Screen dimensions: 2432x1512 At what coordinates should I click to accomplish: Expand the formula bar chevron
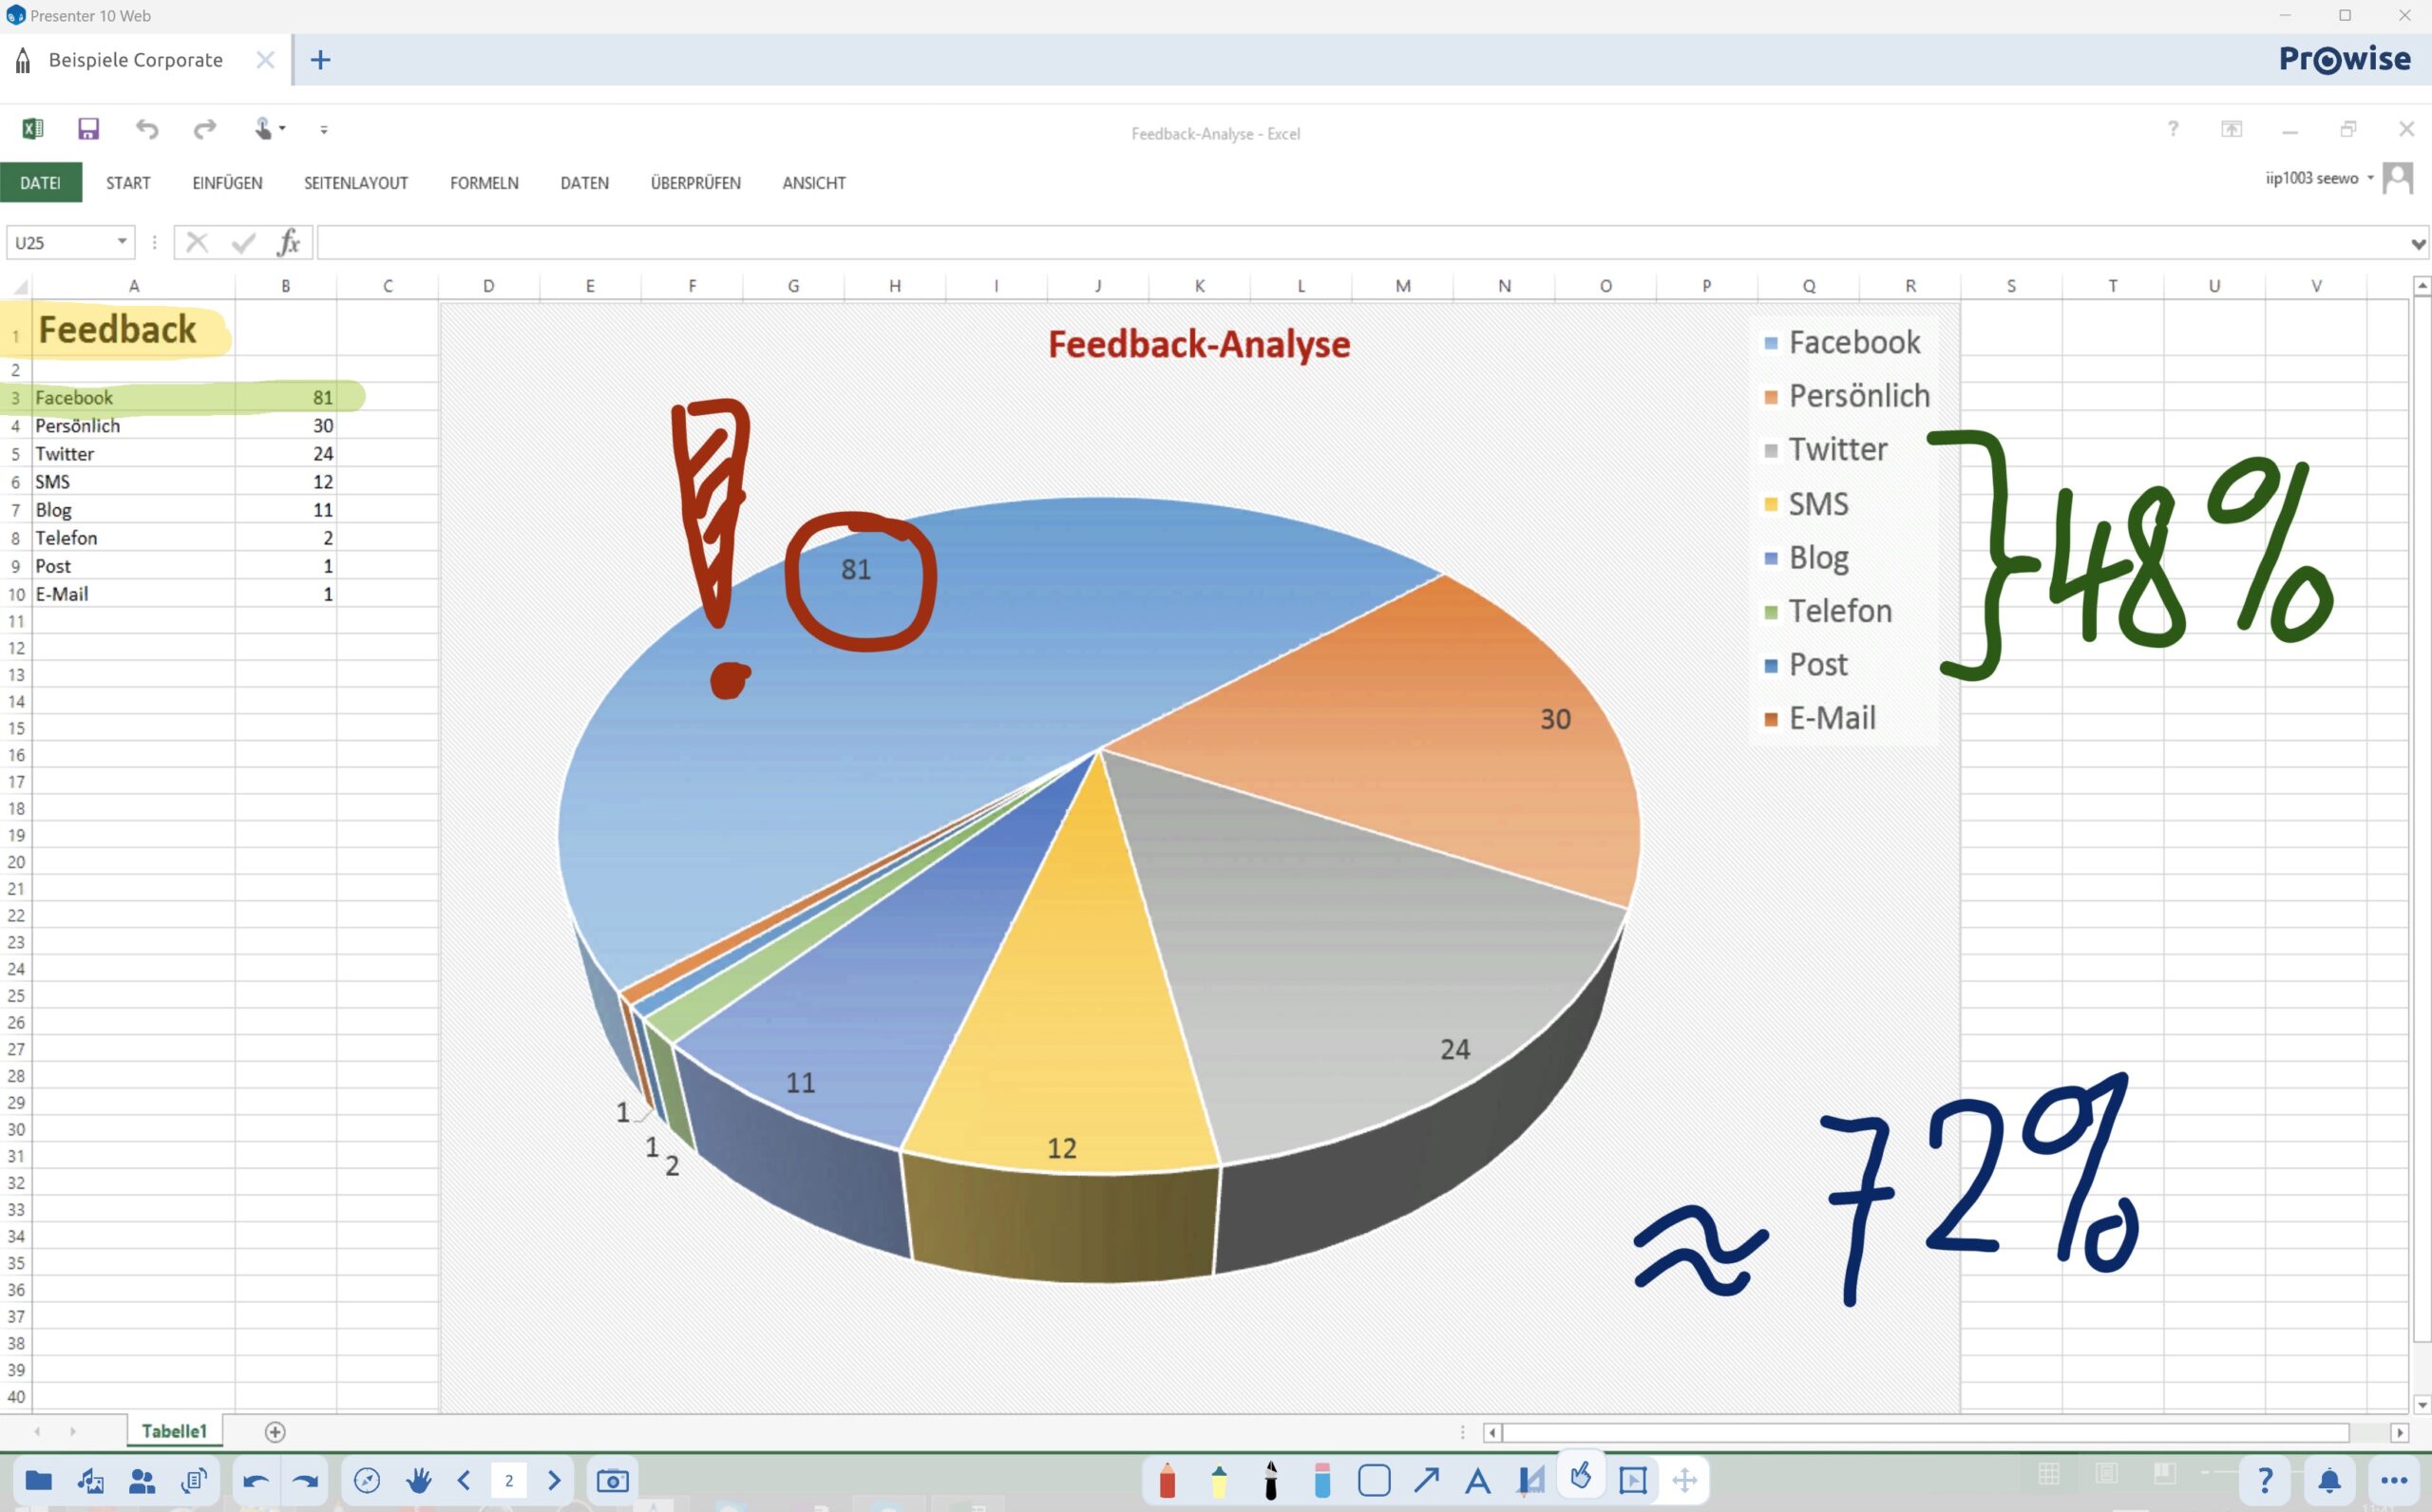[x=2418, y=243]
